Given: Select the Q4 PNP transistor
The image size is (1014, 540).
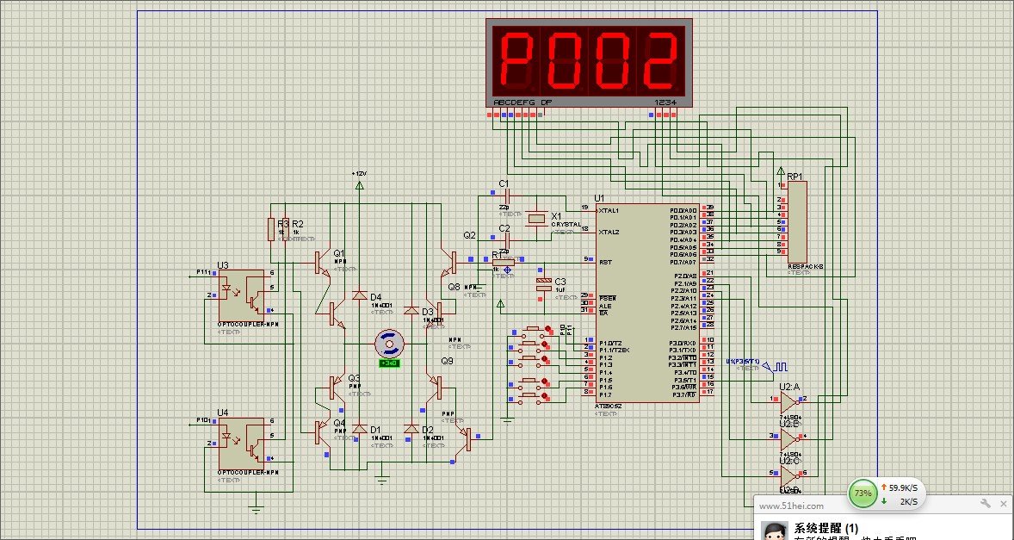Looking at the screenshot, I should 321,432.
